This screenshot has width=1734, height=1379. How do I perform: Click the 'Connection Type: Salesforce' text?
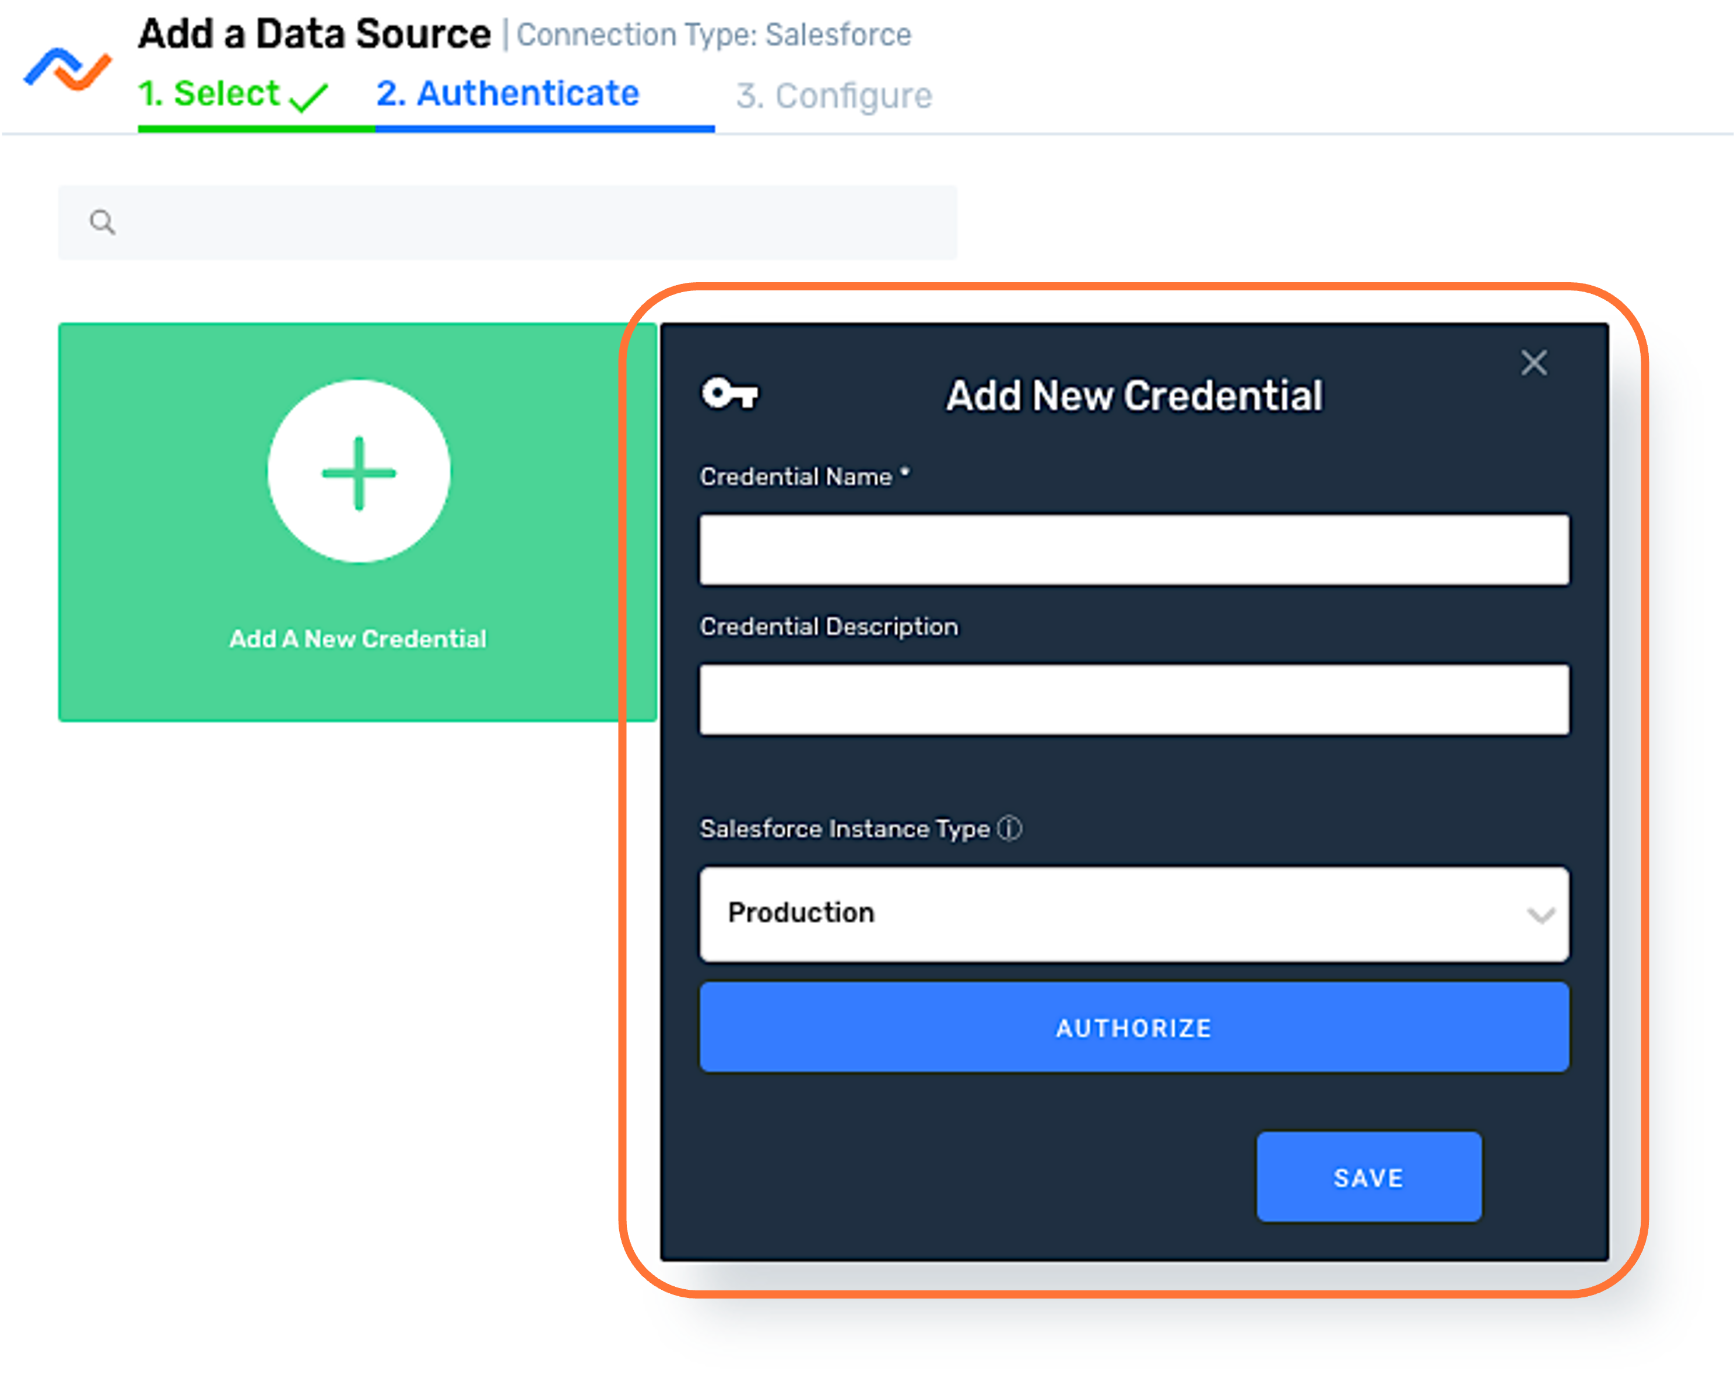(714, 34)
